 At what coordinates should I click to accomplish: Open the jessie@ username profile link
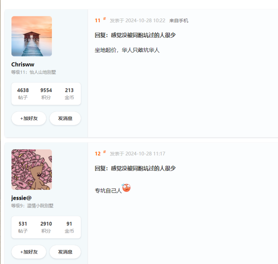[21, 198]
